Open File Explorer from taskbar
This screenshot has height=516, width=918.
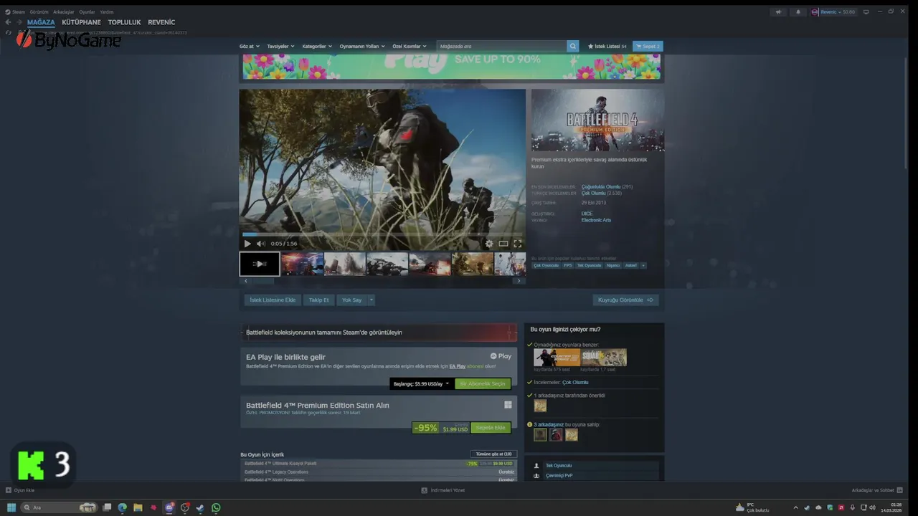[138, 507]
